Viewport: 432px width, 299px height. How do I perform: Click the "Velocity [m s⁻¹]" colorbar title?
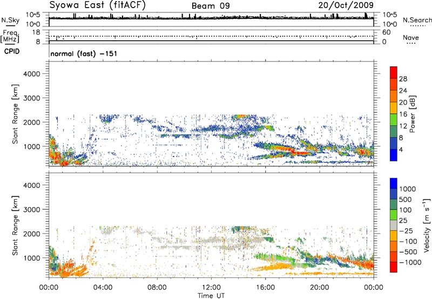(x=427, y=225)
